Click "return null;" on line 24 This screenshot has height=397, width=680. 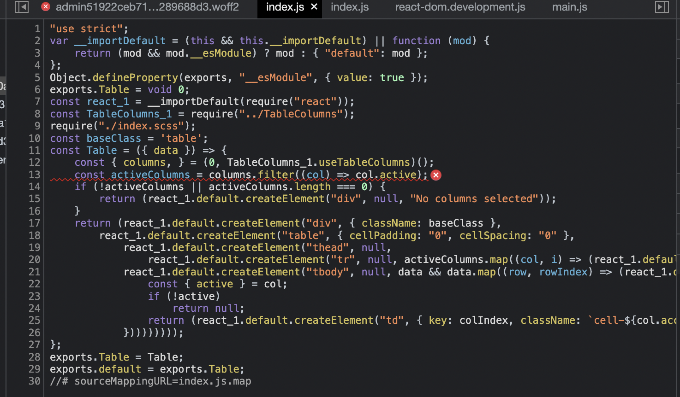[x=209, y=308]
